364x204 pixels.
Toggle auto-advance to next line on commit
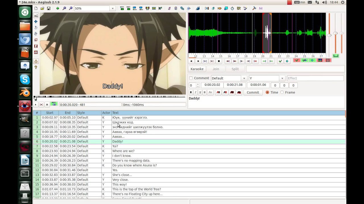[305, 60]
